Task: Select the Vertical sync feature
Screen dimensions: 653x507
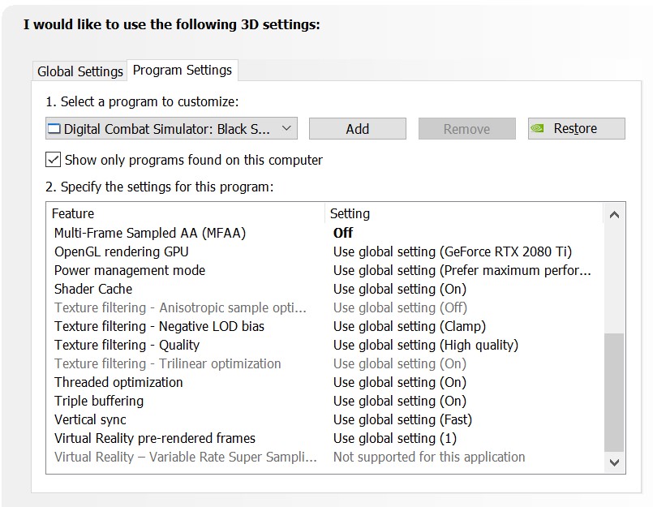Action: click(x=90, y=419)
